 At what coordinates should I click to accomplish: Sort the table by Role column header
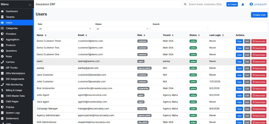[141, 35]
